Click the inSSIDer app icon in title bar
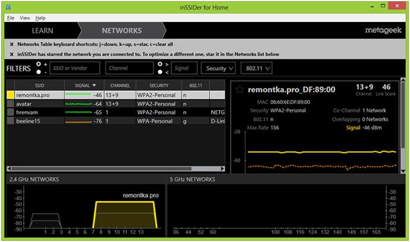Image resolution: width=410 pixels, height=242 pixels. coord(8,7)
